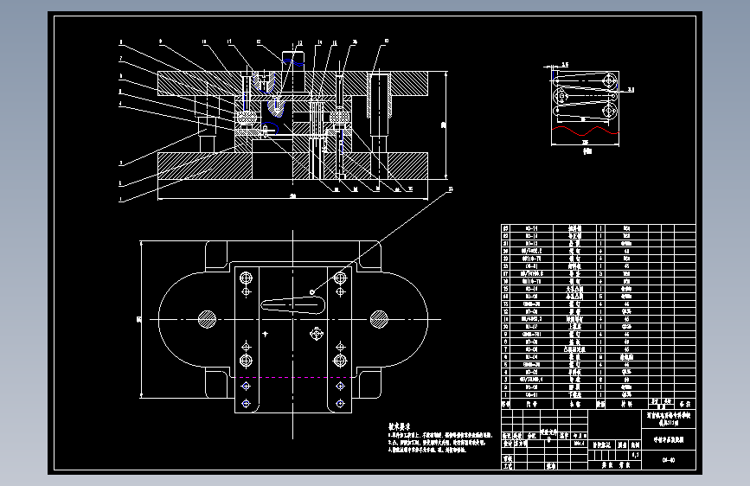Select the punch profile below the slot in plan view
The image size is (750, 486).
(x=316, y=334)
